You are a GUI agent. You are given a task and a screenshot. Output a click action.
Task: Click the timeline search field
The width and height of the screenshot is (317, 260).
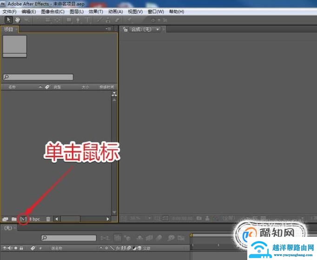tap(69, 238)
